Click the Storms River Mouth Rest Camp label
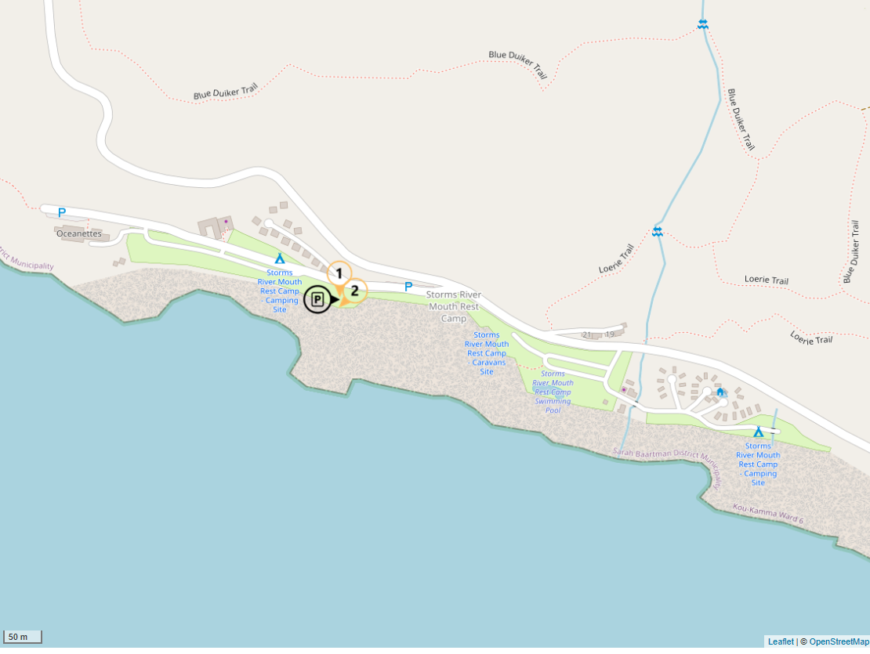The image size is (870, 654). click(454, 306)
